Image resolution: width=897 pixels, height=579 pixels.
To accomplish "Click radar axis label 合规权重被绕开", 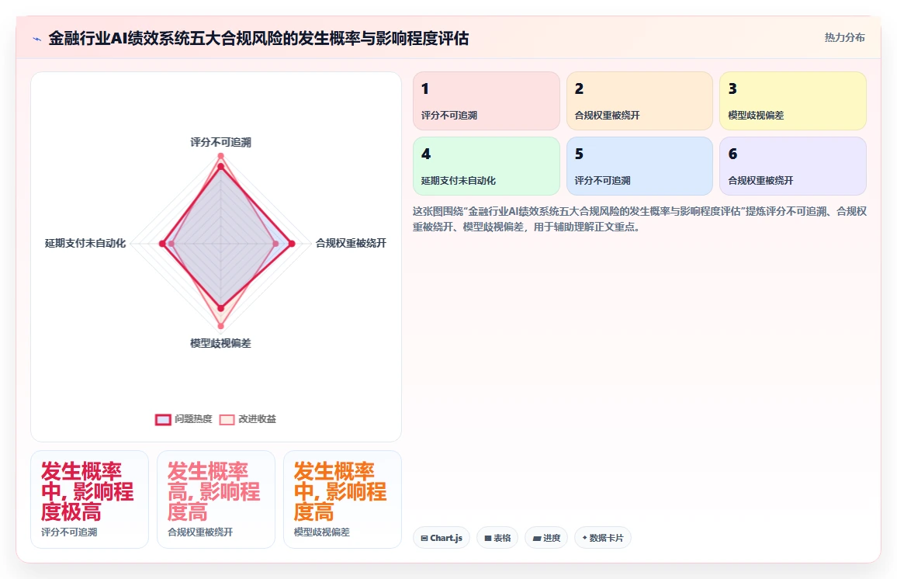I will (x=352, y=243).
